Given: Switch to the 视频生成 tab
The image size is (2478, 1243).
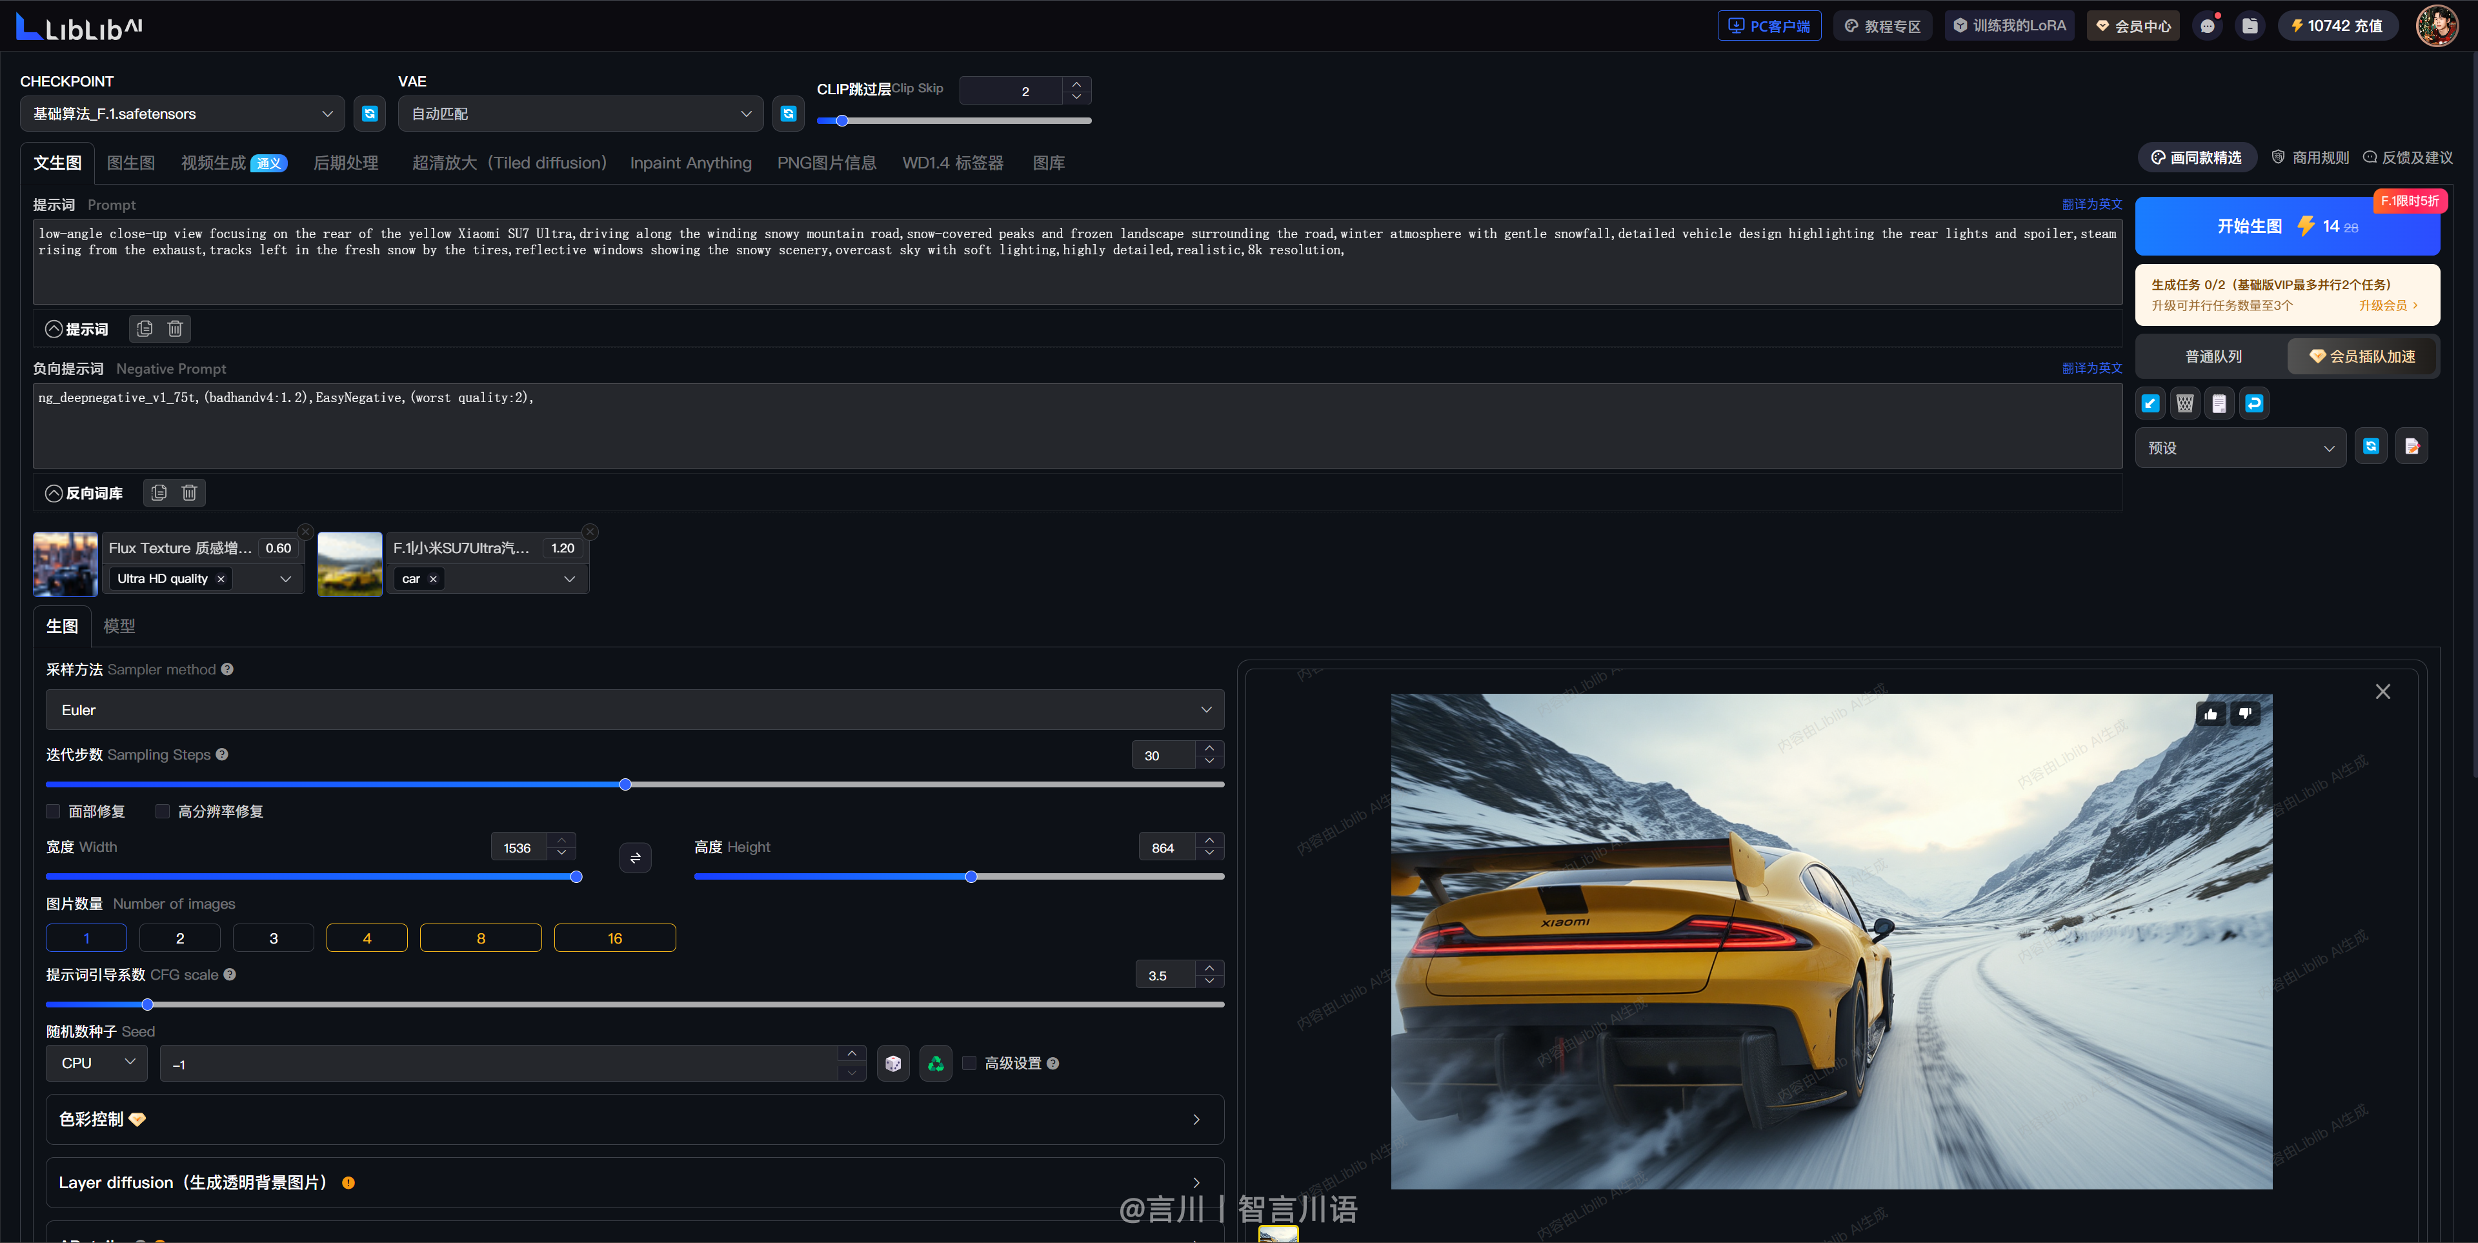Looking at the screenshot, I should [x=234, y=163].
